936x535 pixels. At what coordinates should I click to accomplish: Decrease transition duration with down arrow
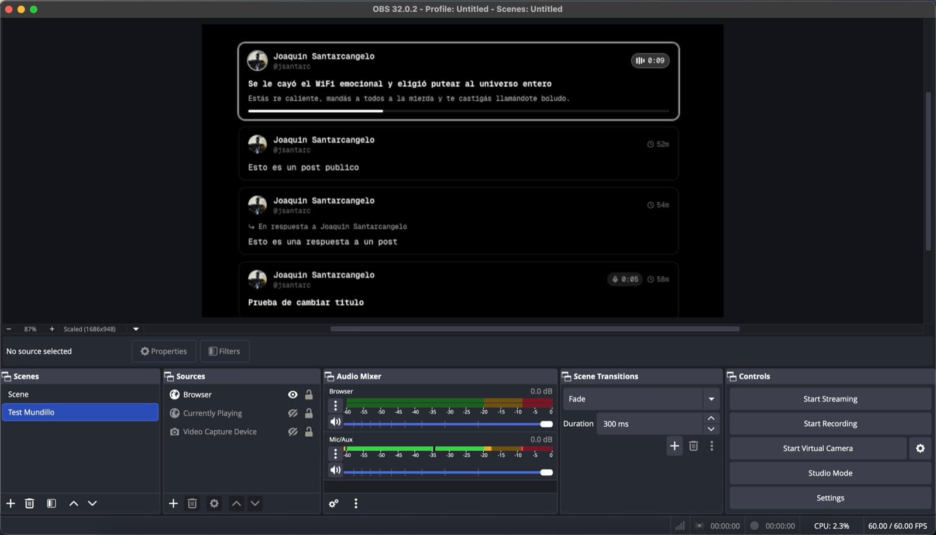pyautogui.click(x=711, y=429)
